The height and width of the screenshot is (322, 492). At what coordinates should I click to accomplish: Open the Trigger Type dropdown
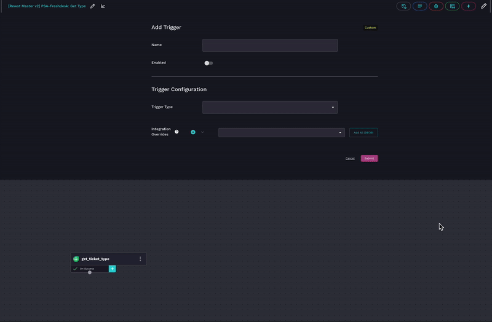270,108
